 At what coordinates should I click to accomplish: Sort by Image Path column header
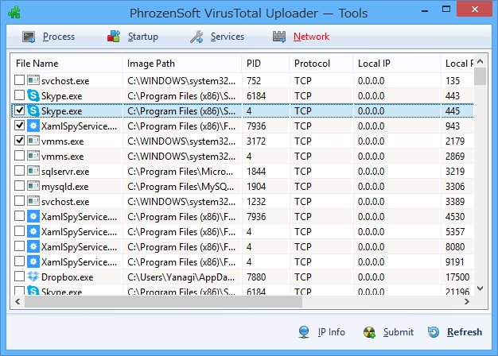pyautogui.click(x=182, y=64)
